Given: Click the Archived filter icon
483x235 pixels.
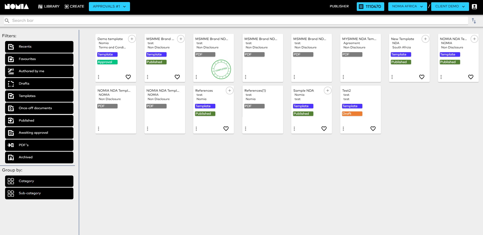Looking at the screenshot, I should 11,157.
